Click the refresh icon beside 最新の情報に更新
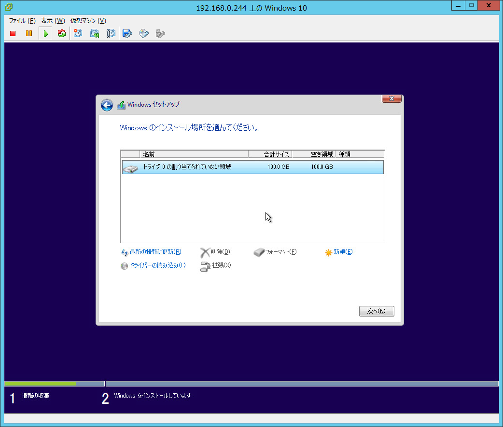This screenshot has width=503, height=427. (x=125, y=253)
